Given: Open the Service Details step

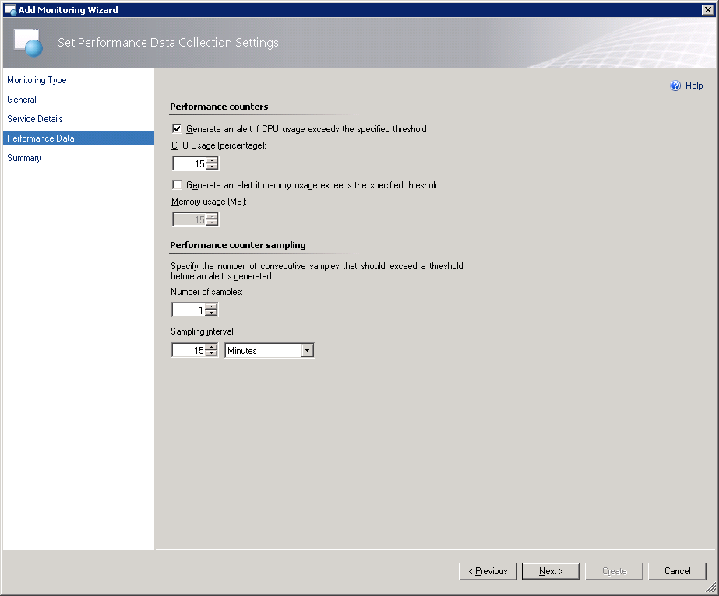Looking at the screenshot, I should coord(35,119).
